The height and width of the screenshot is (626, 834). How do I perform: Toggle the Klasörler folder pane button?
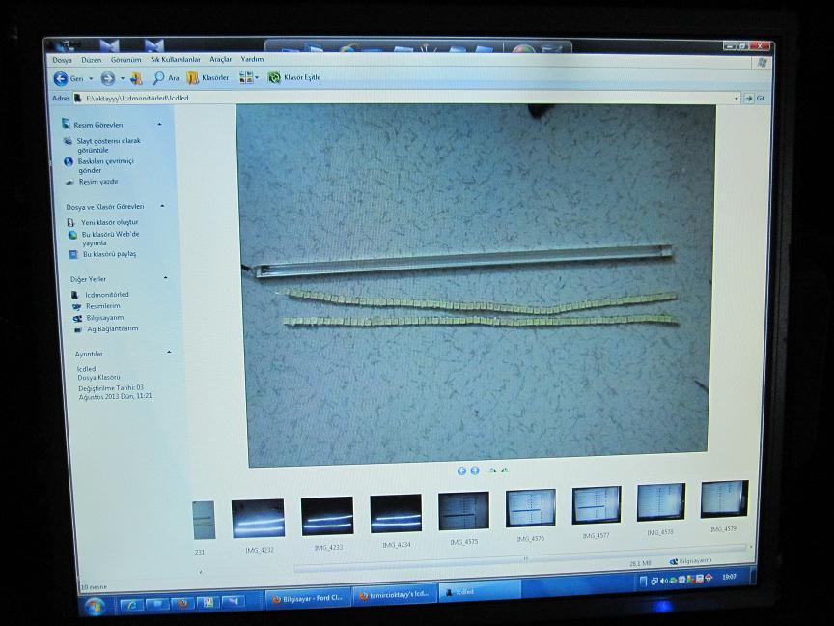208,77
